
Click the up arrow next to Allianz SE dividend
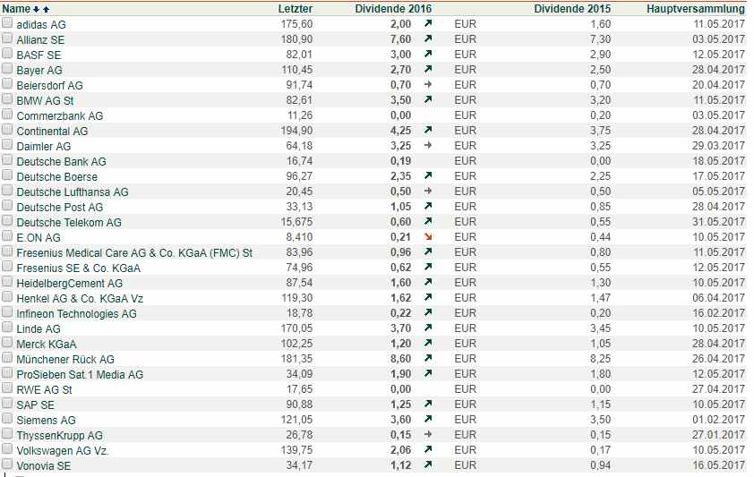click(x=428, y=38)
